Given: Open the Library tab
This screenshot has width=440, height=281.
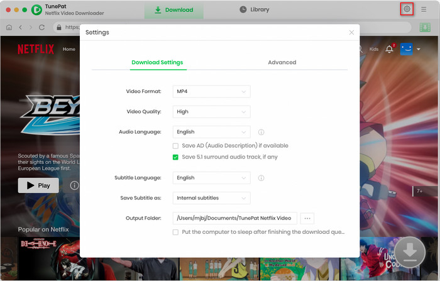Looking at the screenshot, I should click(x=255, y=9).
